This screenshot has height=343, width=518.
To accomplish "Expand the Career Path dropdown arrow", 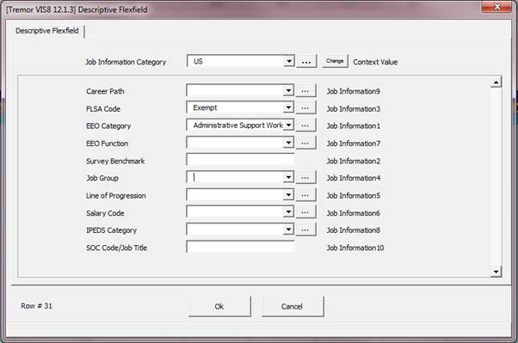I will pos(288,90).
